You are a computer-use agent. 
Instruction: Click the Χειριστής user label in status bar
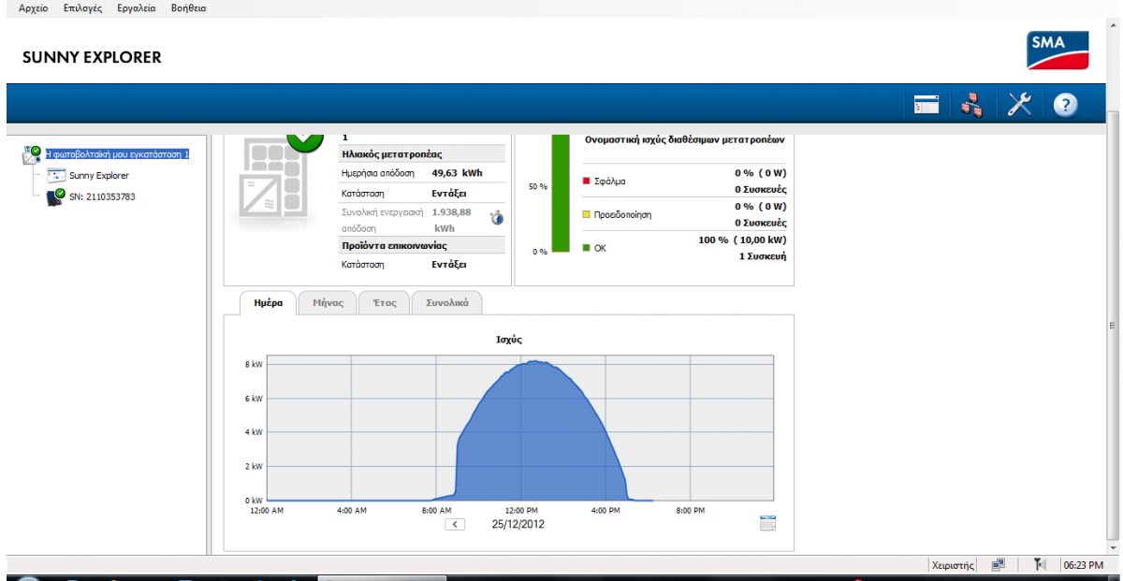click(953, 565)
